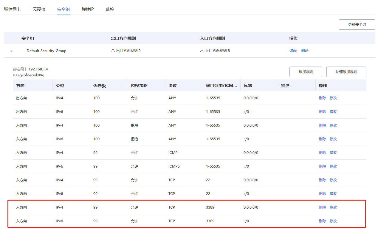Modify the IPv6 inbound deny rule
Screen dimensions: 378x230
333,139
